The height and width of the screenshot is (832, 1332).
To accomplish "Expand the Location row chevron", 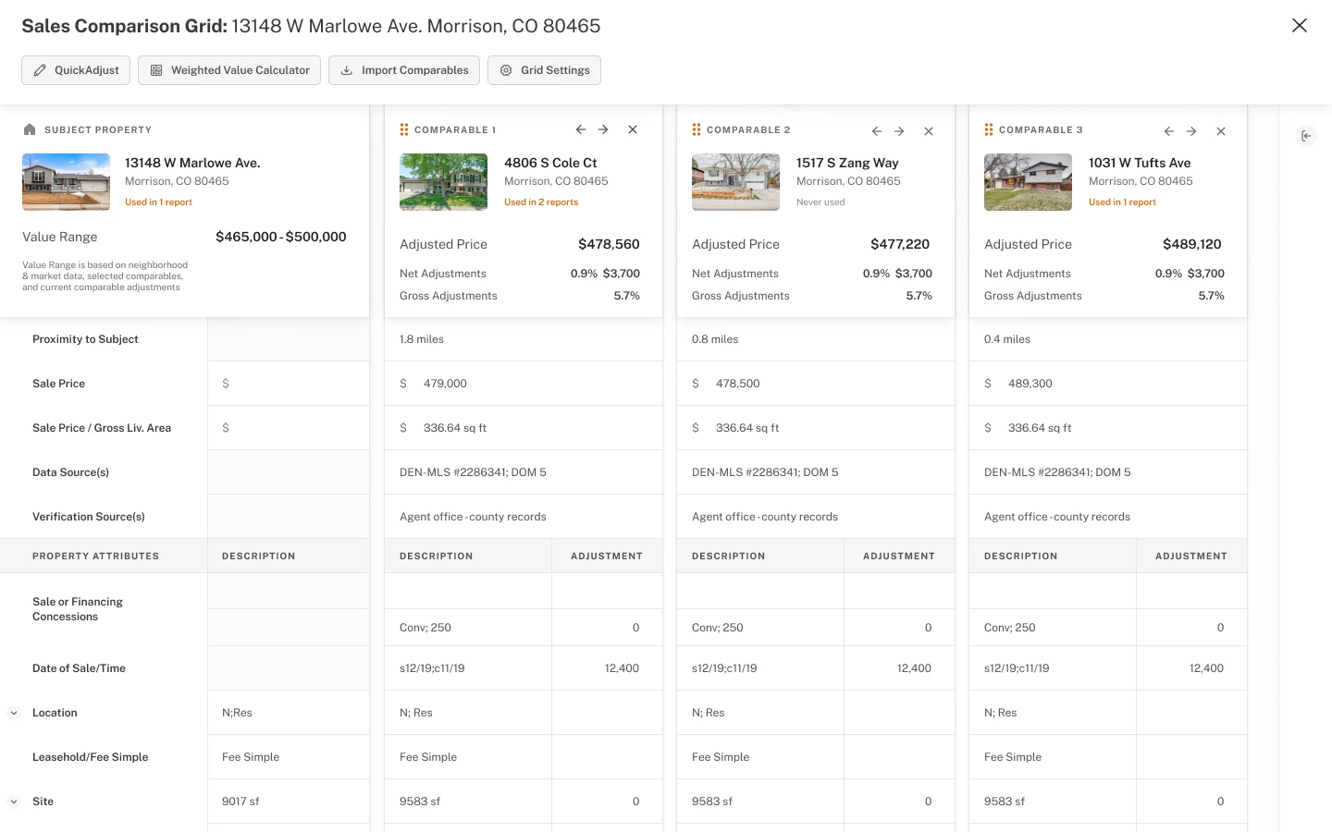I will click(x=14, y=713).
